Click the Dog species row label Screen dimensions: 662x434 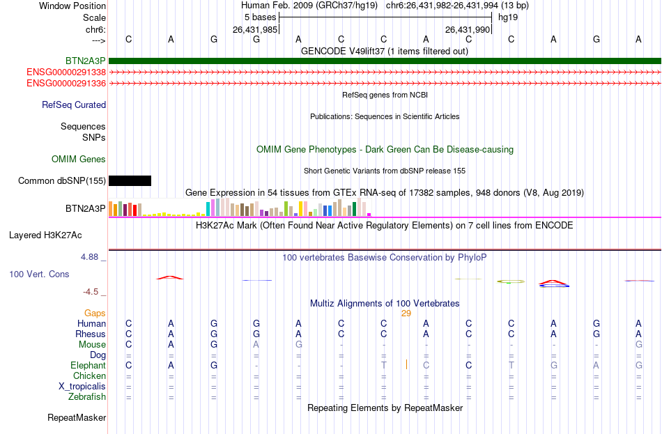tap(98, 355)
